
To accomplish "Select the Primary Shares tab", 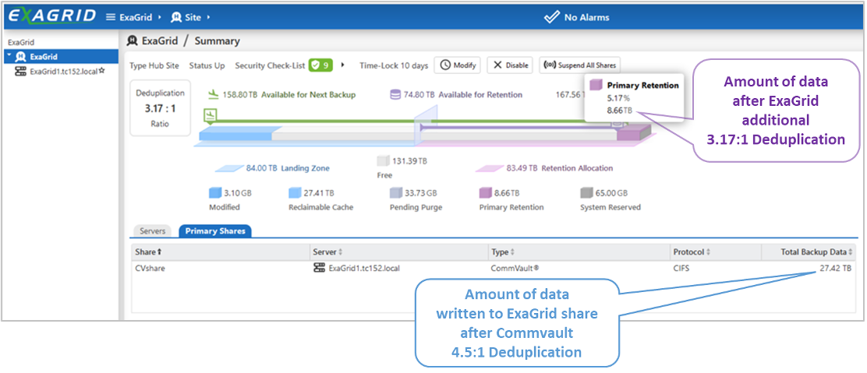I will (x=215, y=231).
